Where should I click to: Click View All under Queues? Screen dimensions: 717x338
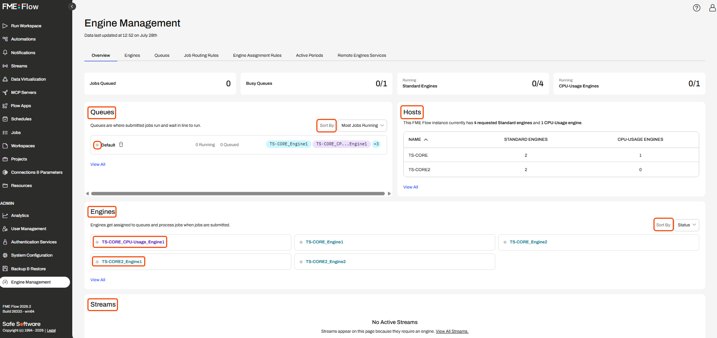98,164
